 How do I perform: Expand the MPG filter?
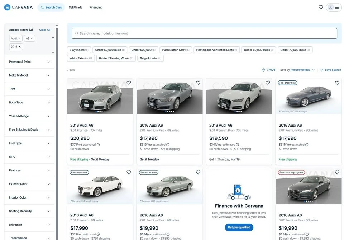click(30, 157)
